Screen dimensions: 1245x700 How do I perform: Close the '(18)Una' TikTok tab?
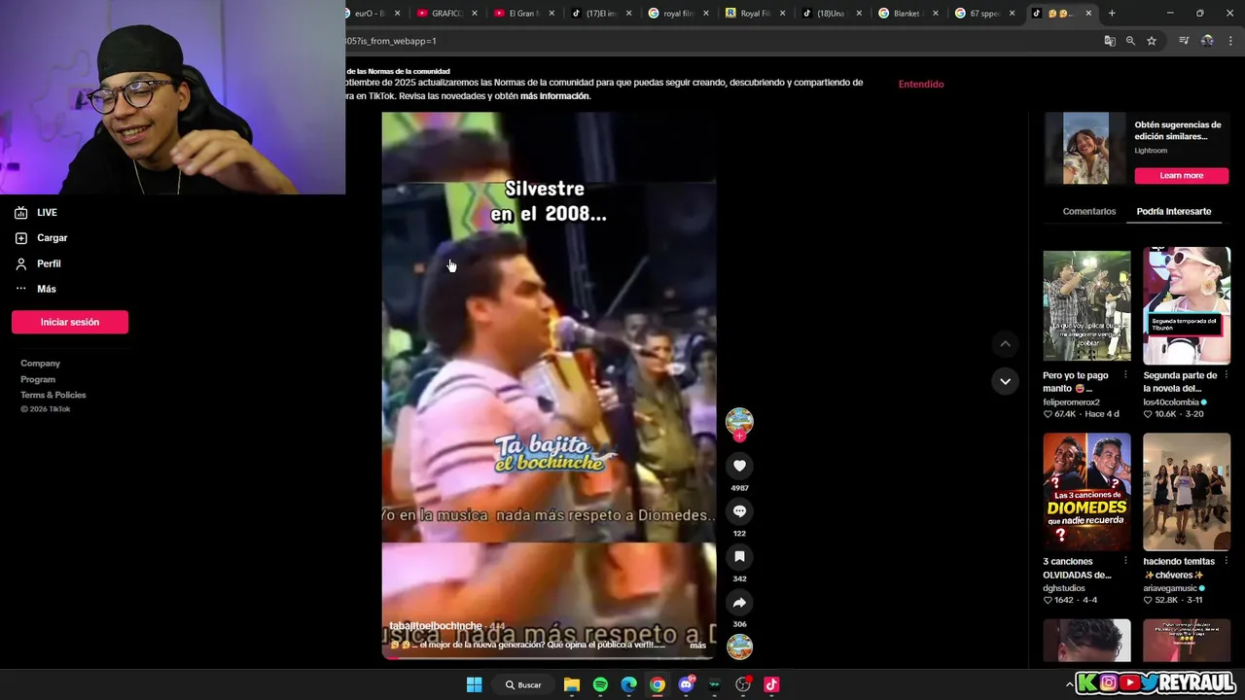pos(859,14)
